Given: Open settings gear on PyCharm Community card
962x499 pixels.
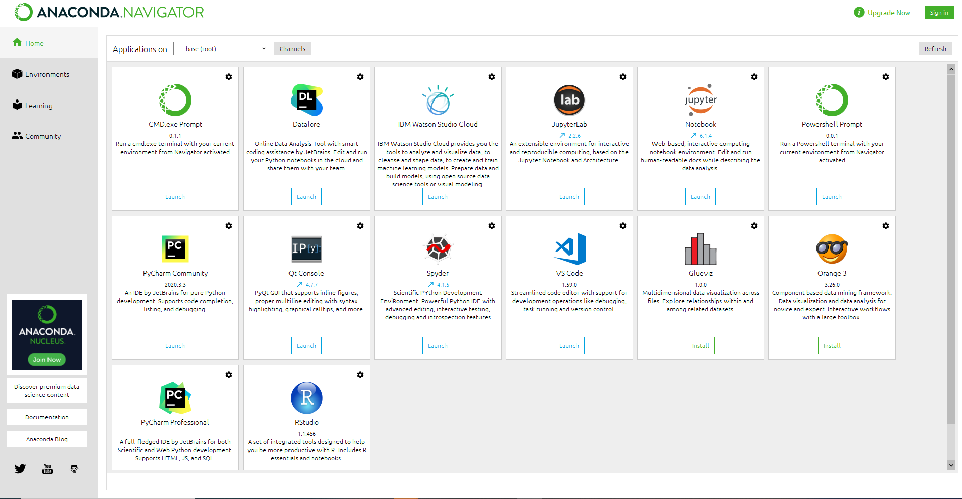Looking at the screenshot, I should click(x=229, y=226).
